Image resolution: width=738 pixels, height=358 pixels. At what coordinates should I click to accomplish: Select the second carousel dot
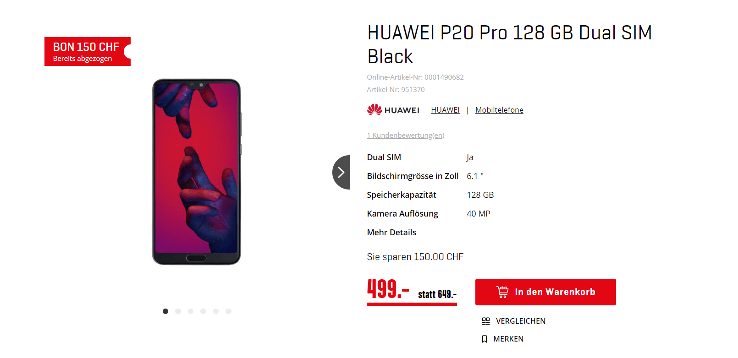tap(178, 311)
